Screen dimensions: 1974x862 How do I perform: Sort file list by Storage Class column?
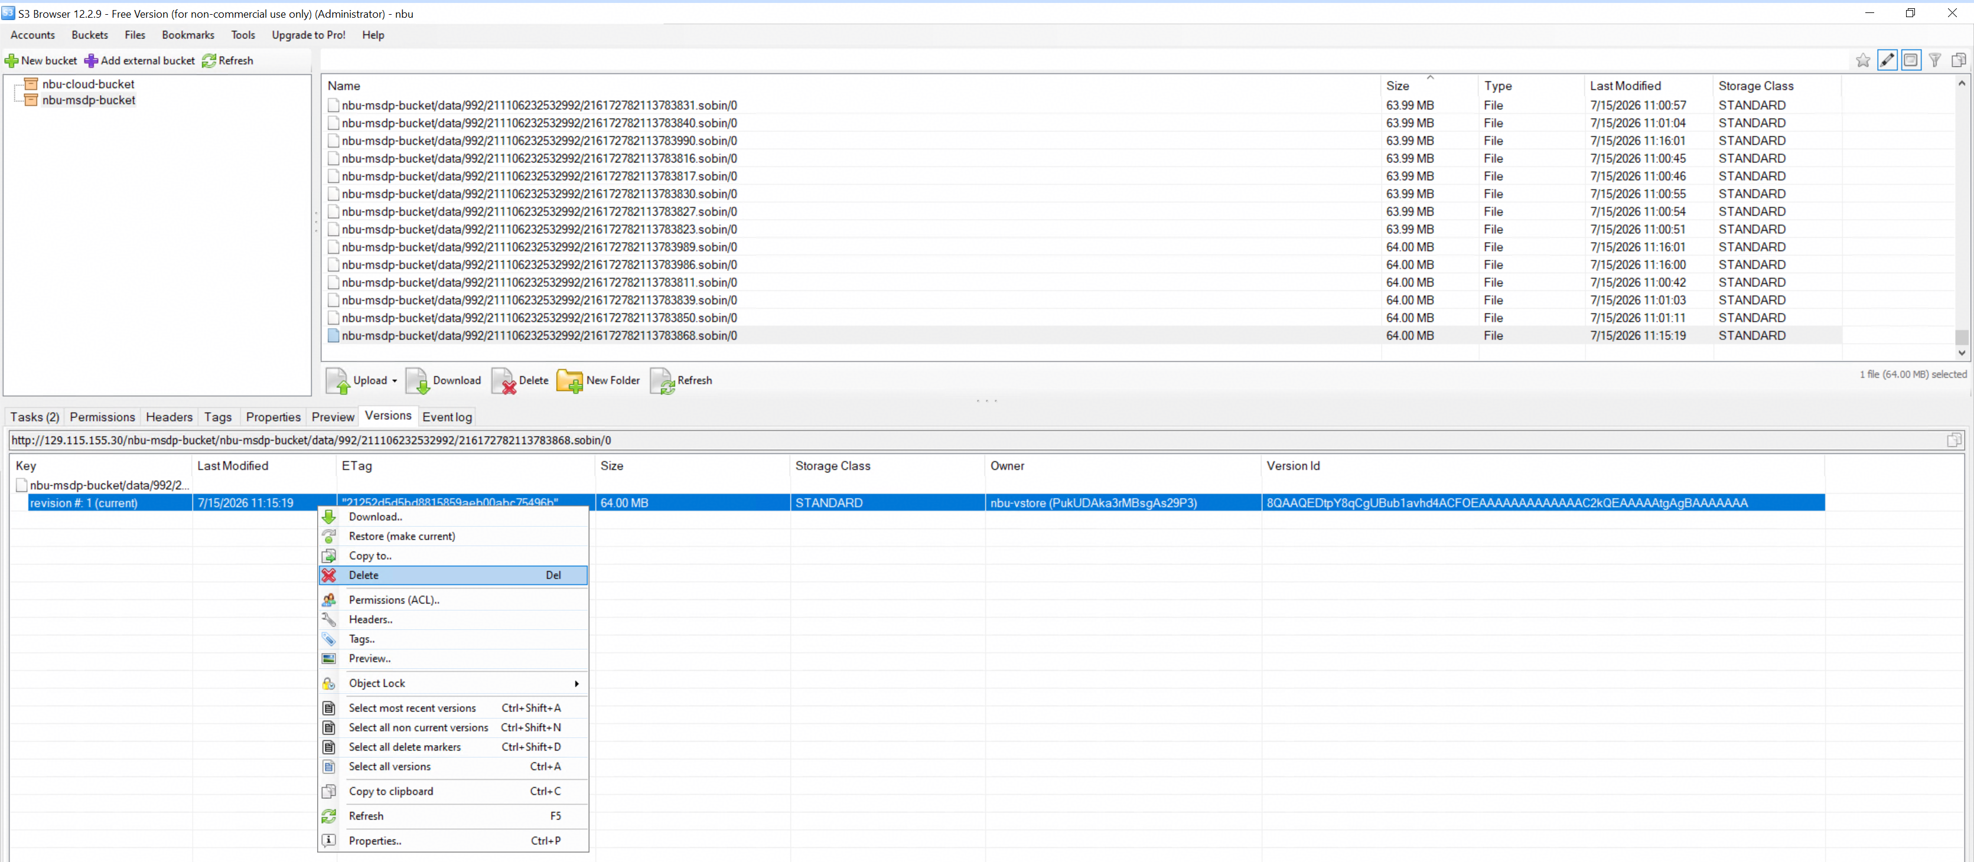pos(1777,86)
